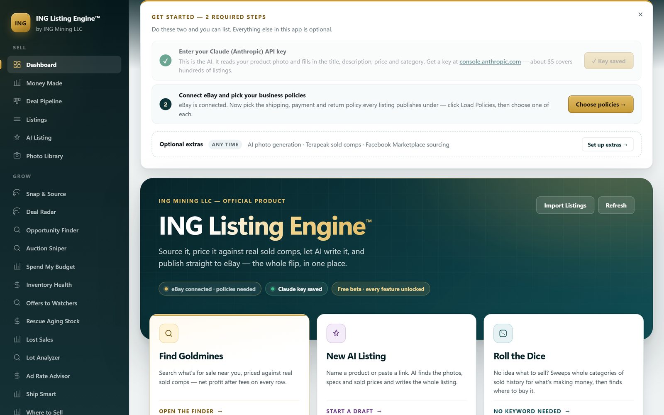The height and width of the screenshot is (415, 664).
Task: Click the ANY TIME tag
Action: pyautogui.click(x=225, y=144)
